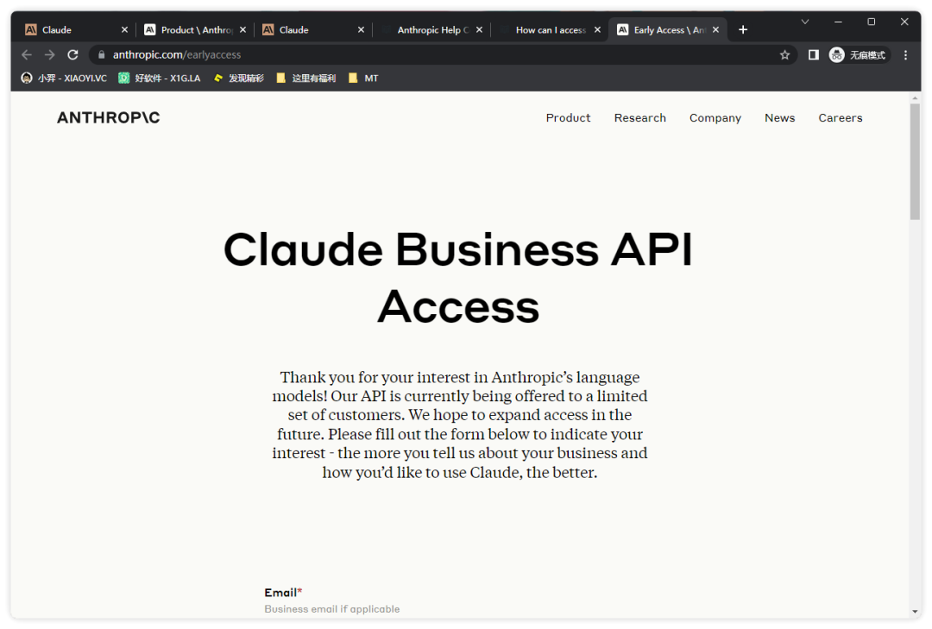This screenshot has width=932, height=629.
Task: Close the Anthropic Help Center tab
Action: pos(479,29)
